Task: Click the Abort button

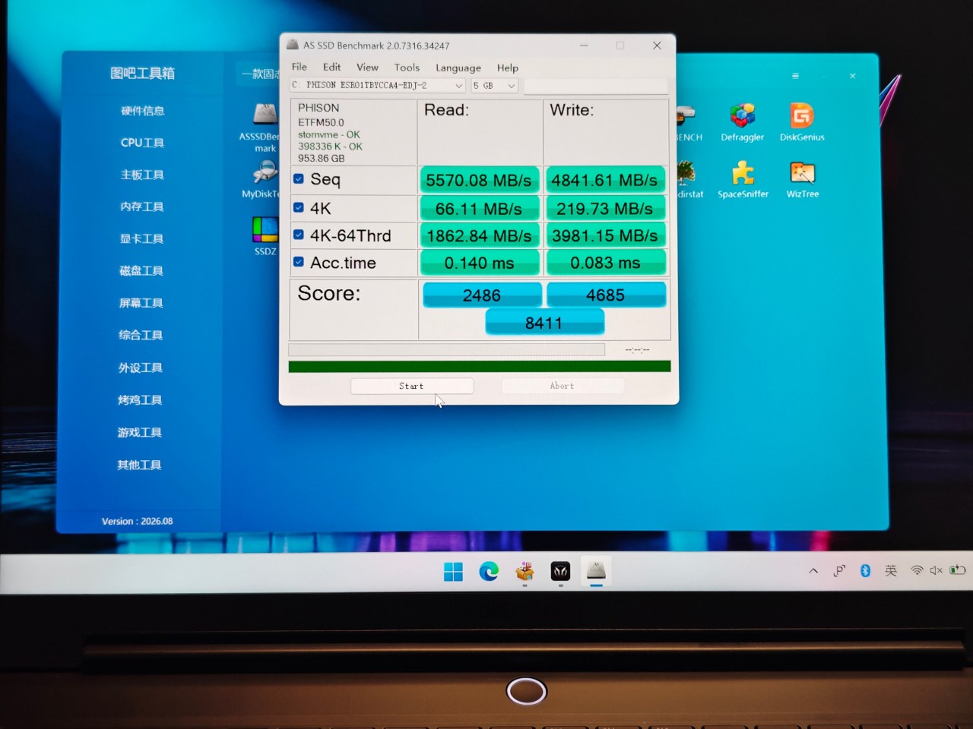Action: click(563, 386)
